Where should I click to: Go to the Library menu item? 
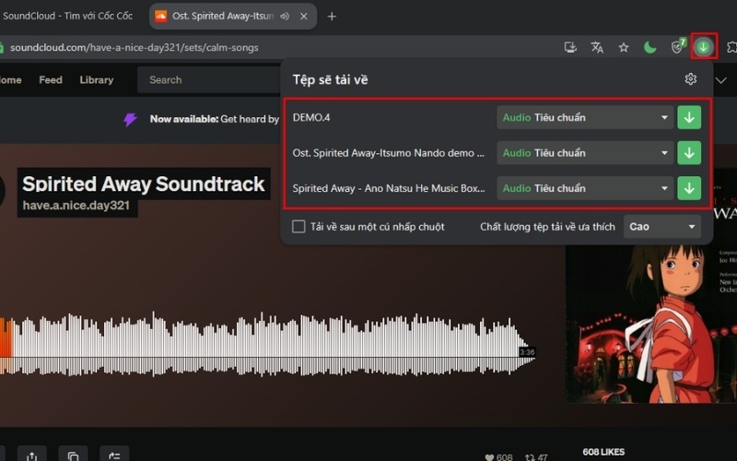click(96, 80)
